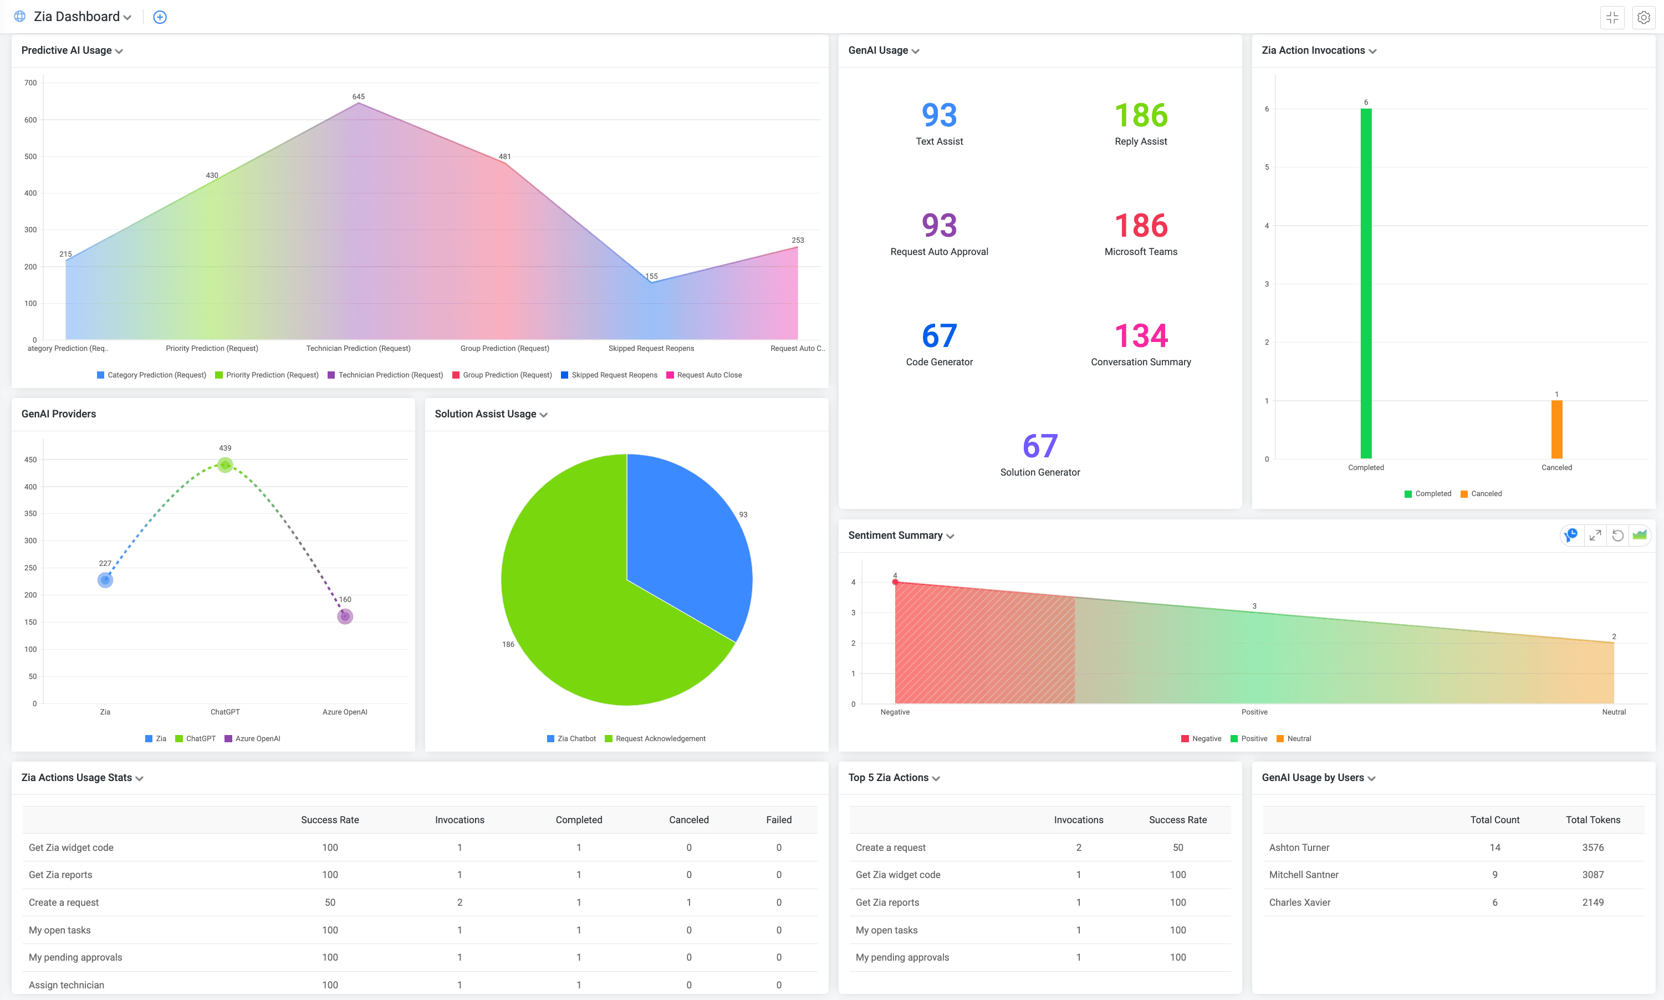Hide the Negative series in Sentiment Summary legend
This screenshot has height=1000, width=1664.
click(x=1202, y=738)
